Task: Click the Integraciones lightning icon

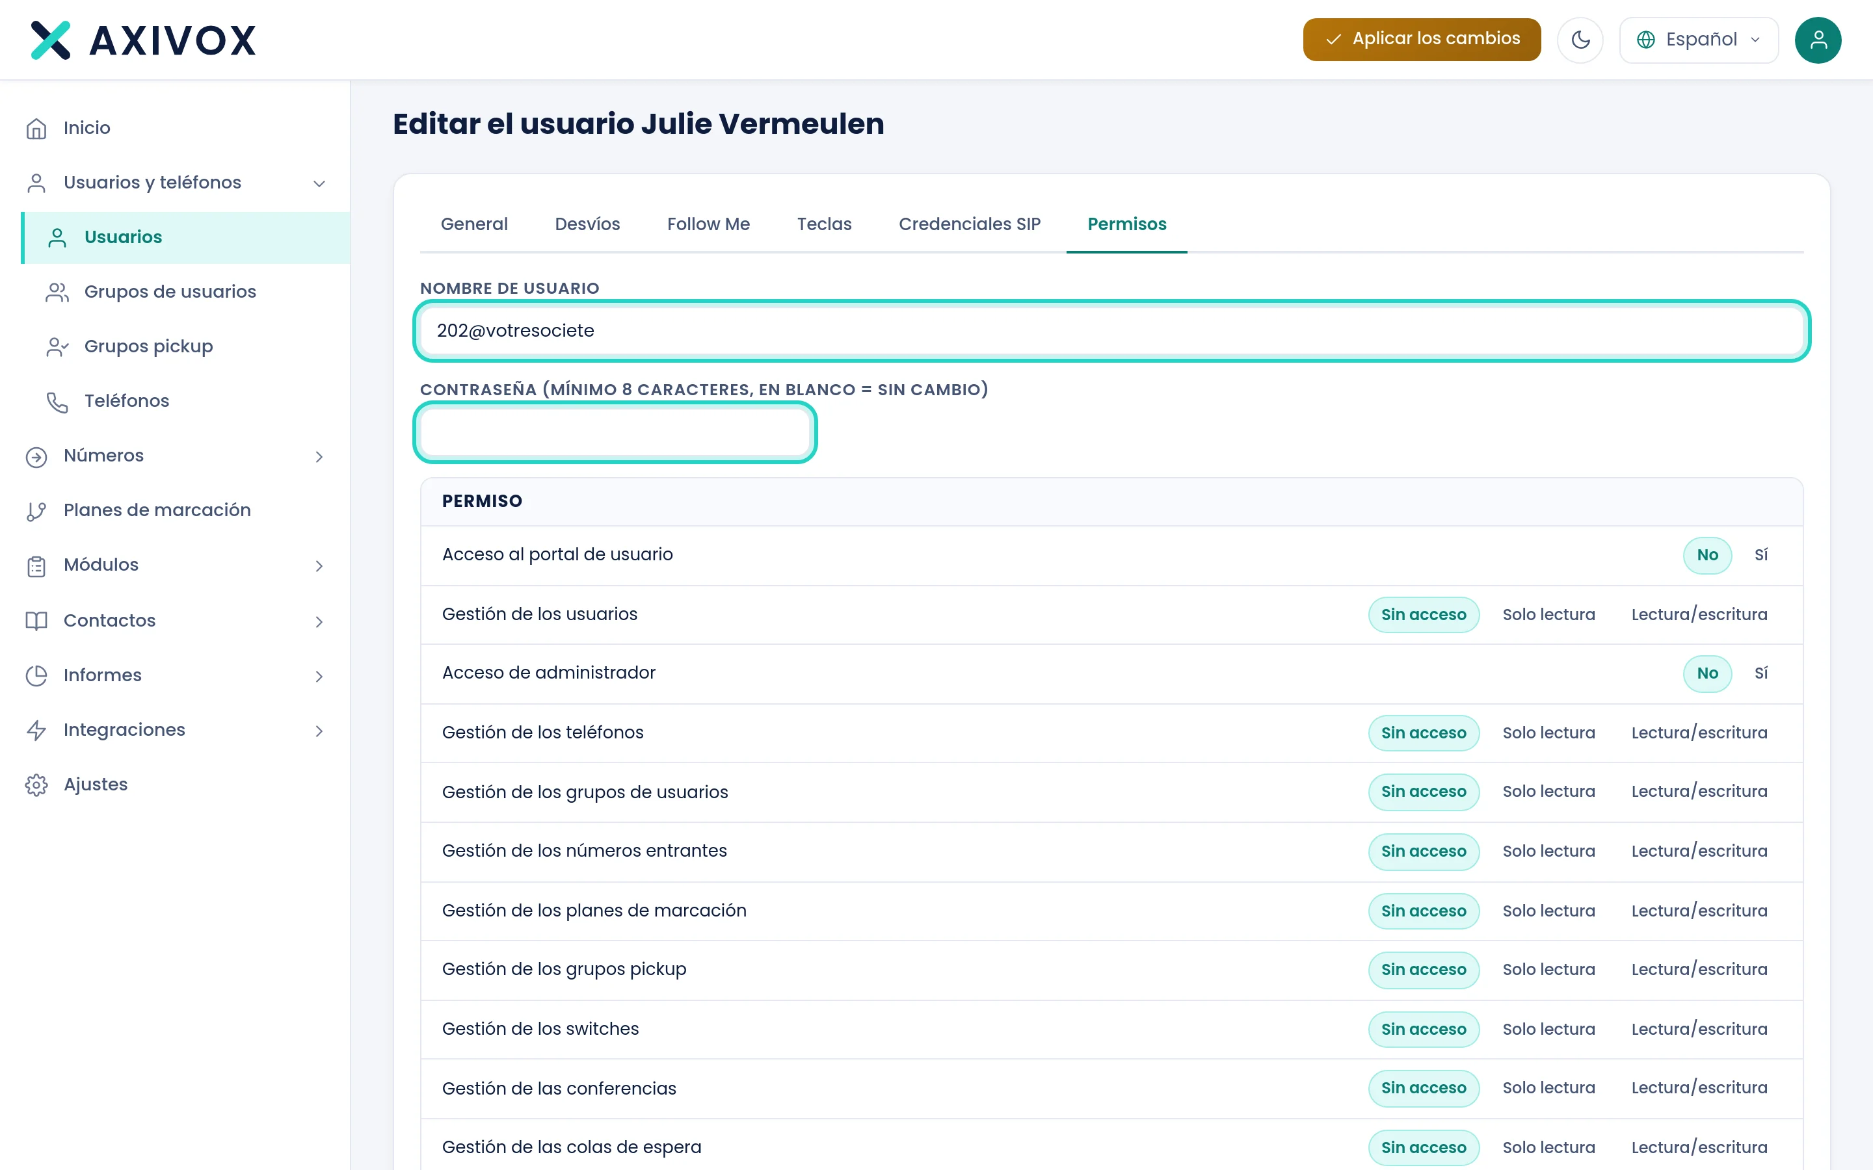Action: [x=36, y=731]
